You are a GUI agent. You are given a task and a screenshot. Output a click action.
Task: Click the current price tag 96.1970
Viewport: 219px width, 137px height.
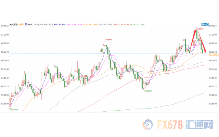214,54
